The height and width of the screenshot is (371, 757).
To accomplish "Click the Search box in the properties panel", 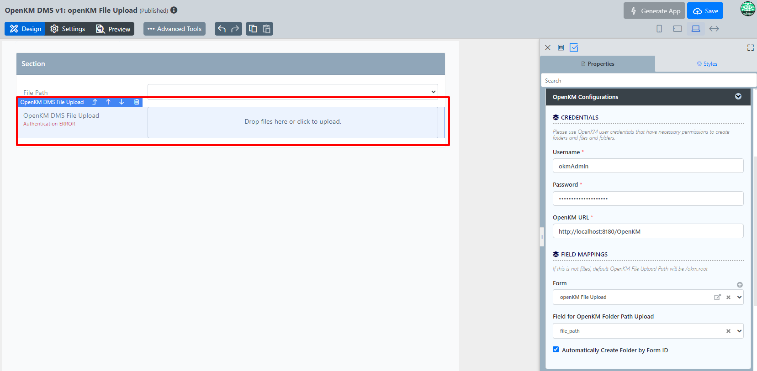I will click(648, 80).
